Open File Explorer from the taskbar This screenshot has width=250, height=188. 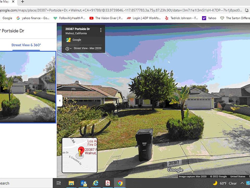pos(71,183)
